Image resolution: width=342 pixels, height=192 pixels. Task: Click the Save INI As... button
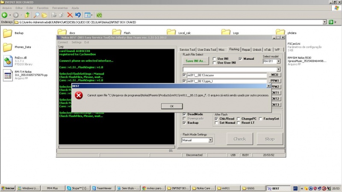[x=196, y=61]
